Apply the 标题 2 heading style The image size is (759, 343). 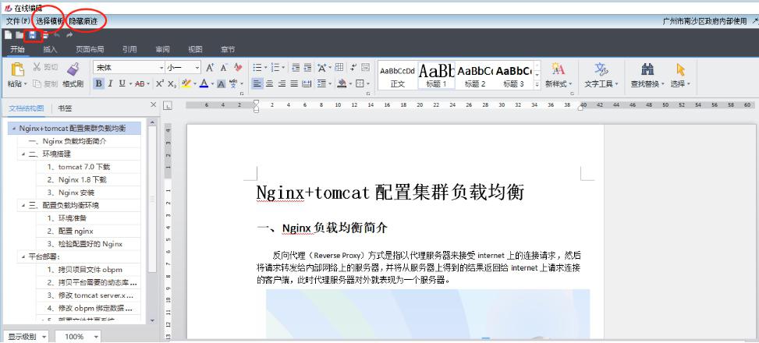click(475, 75)
